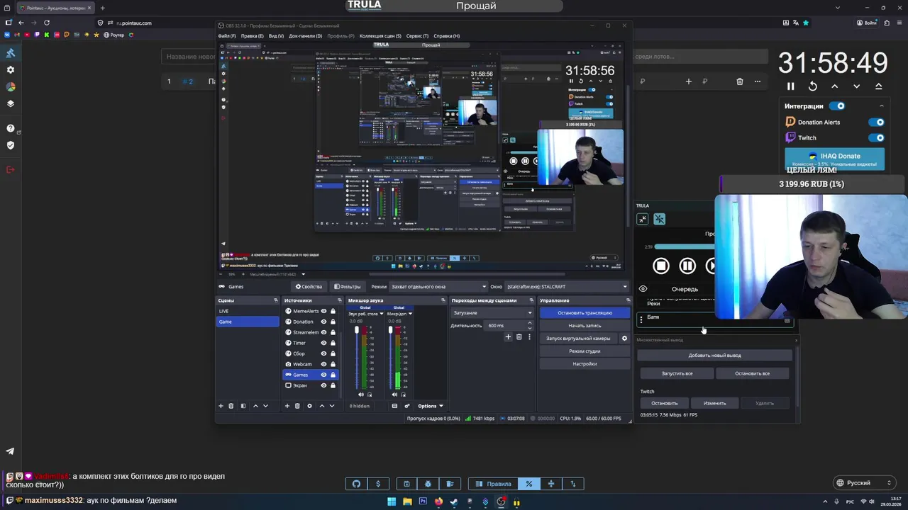Open Фильтры for the Games source
This screenshot has width=908, height=510.
click(347, 287)
